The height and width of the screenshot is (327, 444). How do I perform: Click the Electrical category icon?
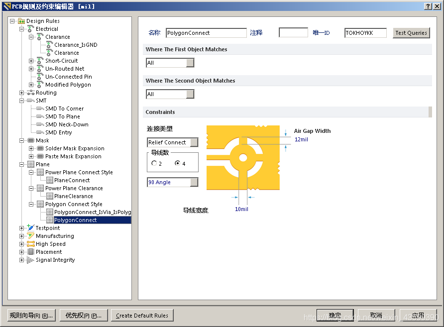[31, 29]
